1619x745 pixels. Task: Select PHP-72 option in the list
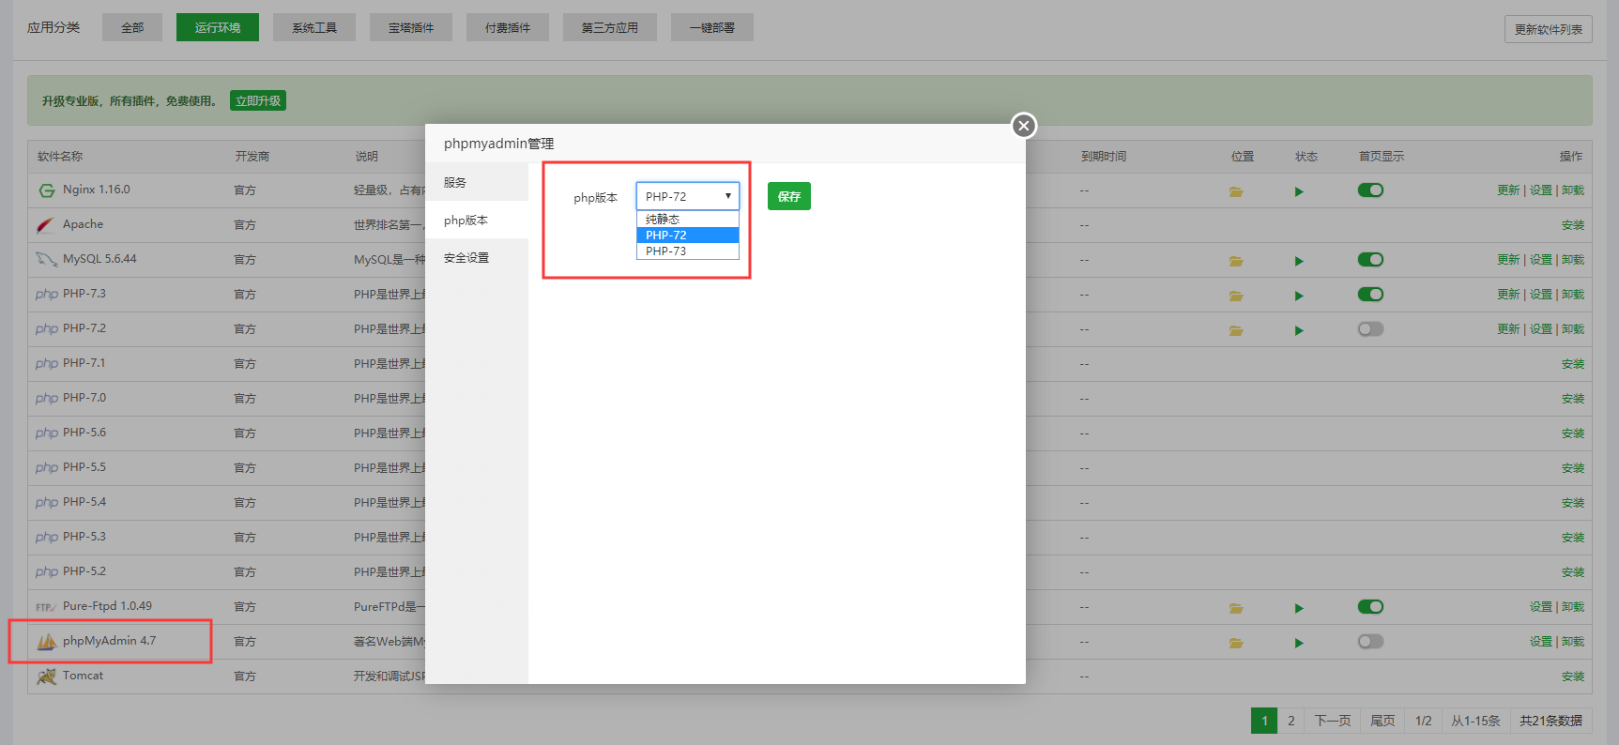click(x=688, y=236)
